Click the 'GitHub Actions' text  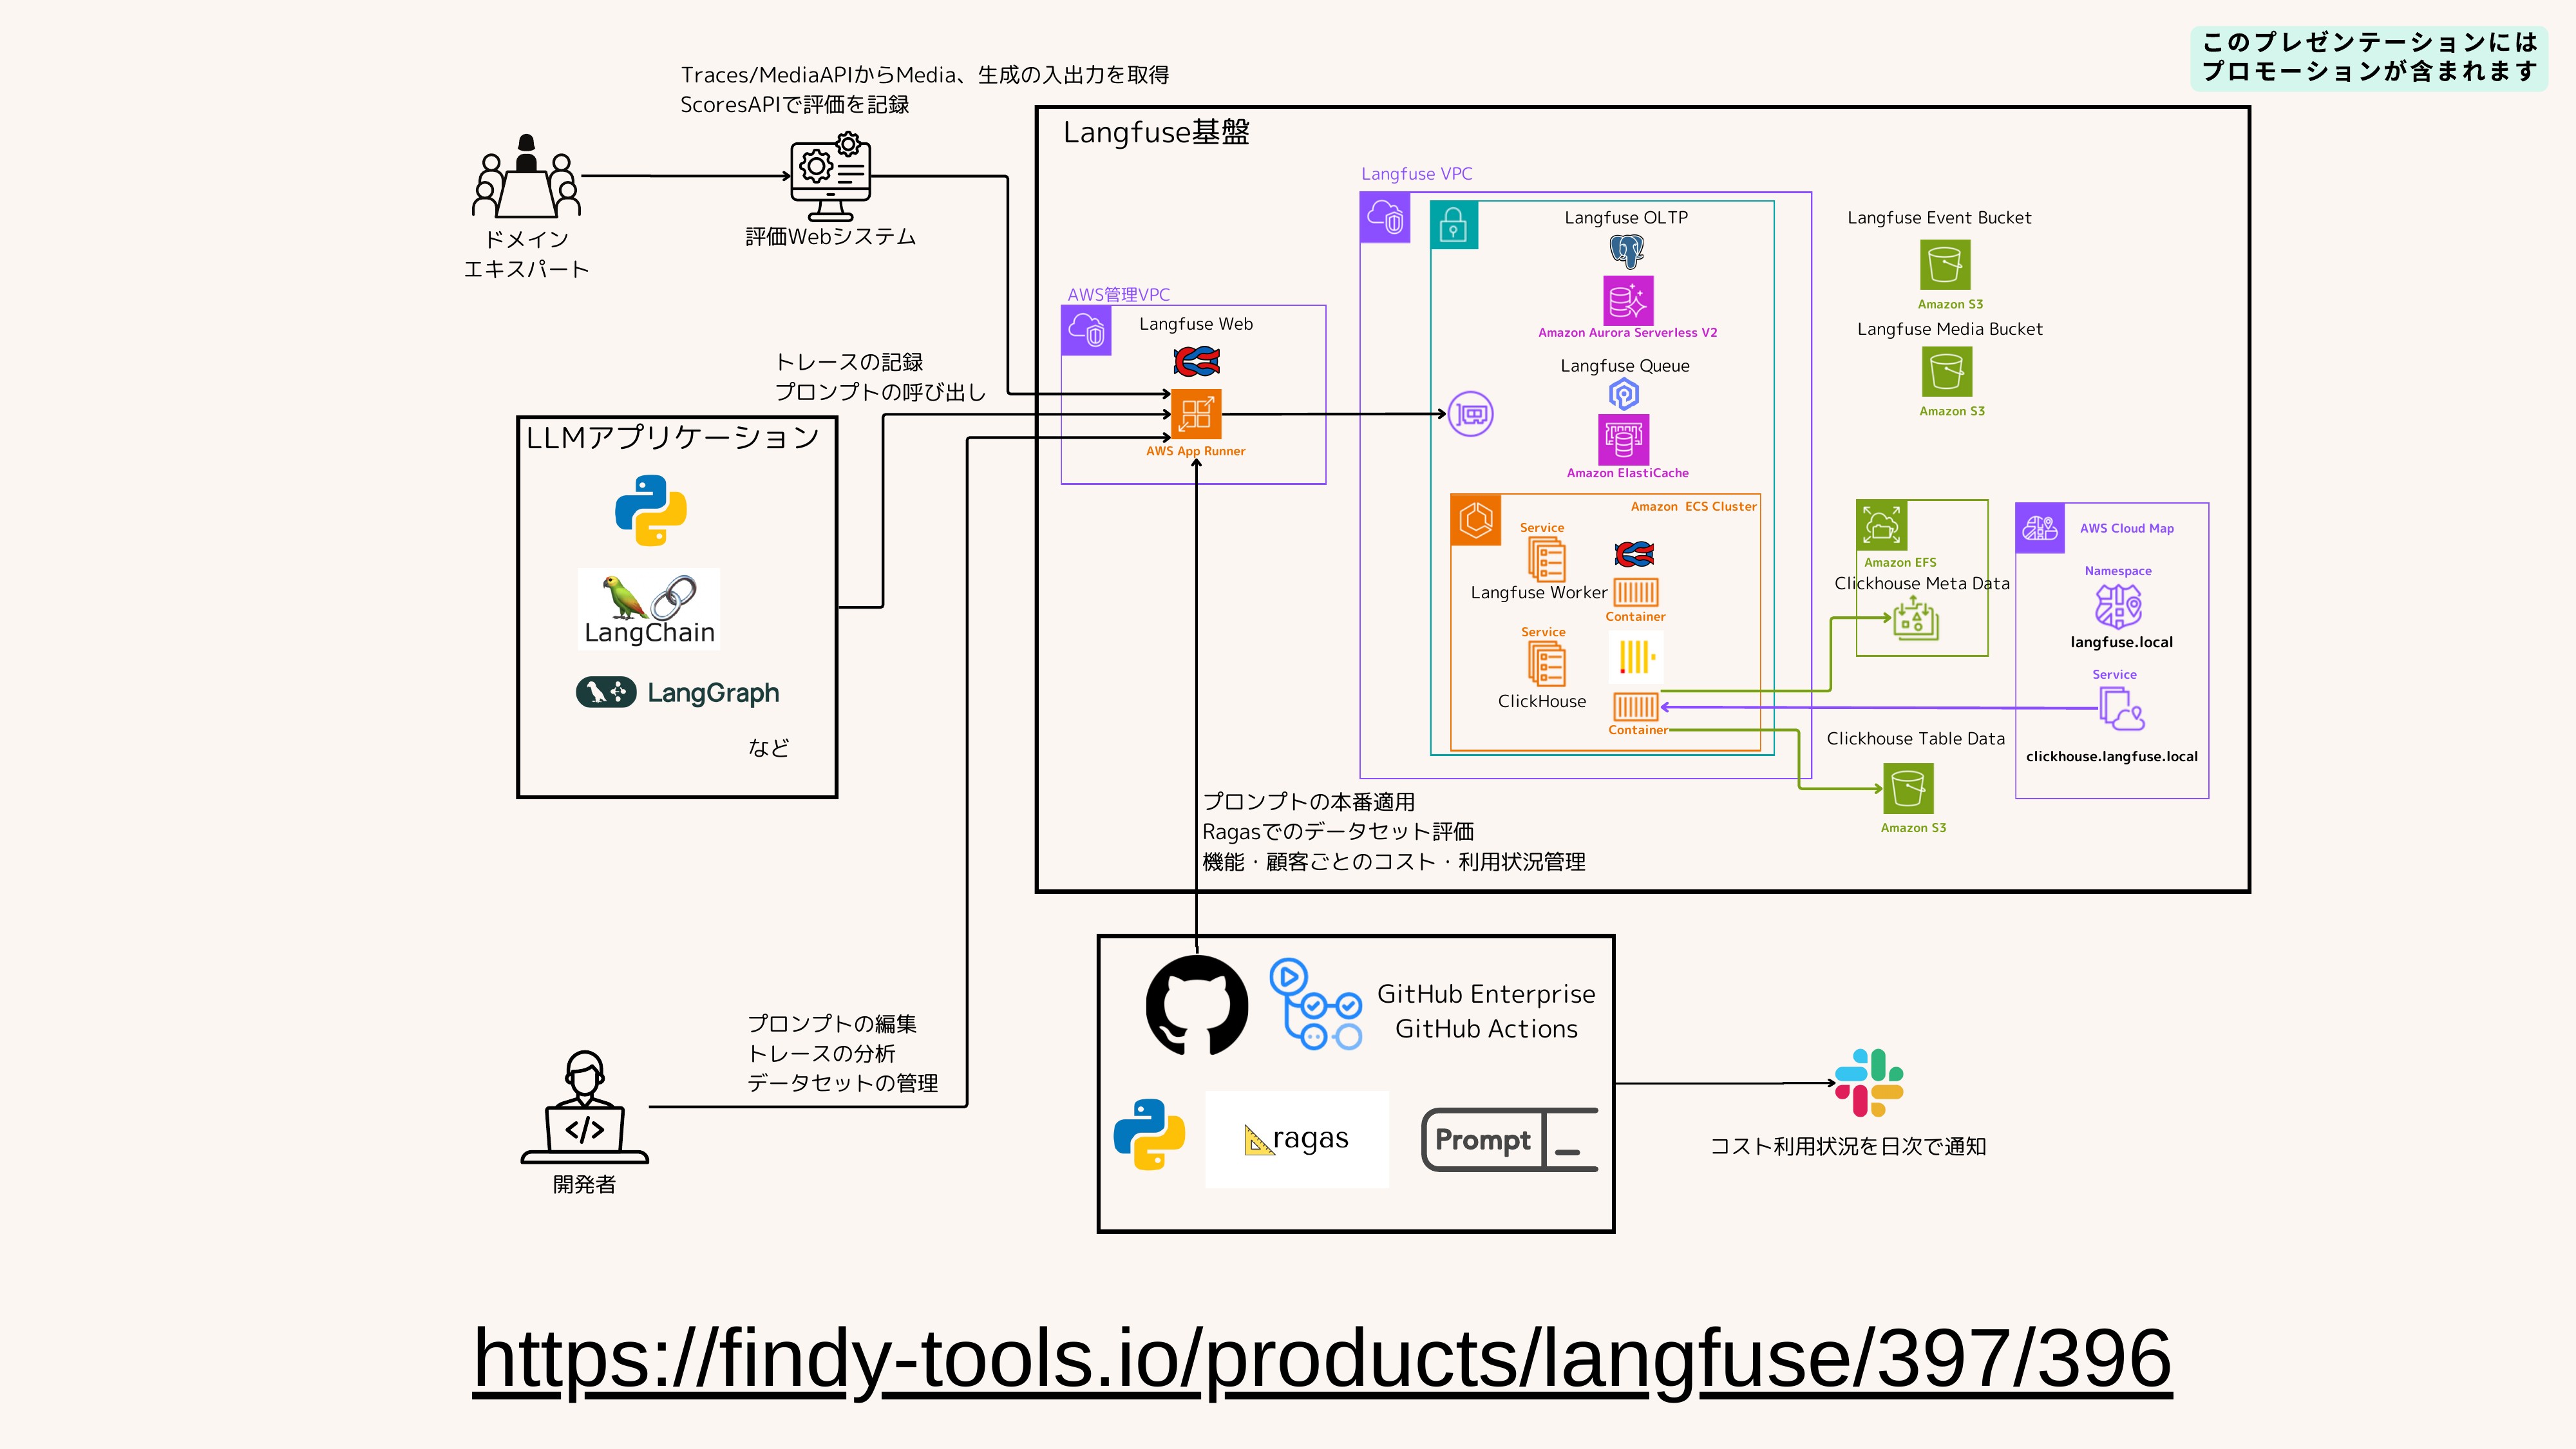1486,1029
